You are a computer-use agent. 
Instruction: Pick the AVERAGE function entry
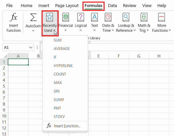coord(62,49)
